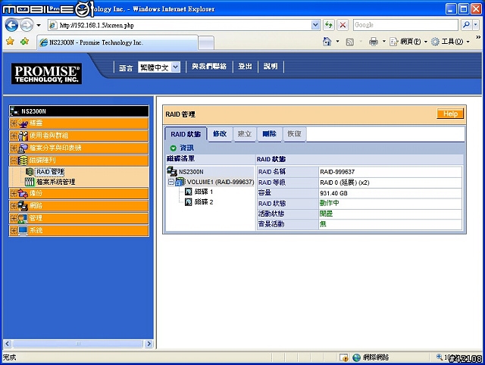The image size is (485, 365).
Task: Click the wizard hat icon in the sidebar
Action: point(23,123)
